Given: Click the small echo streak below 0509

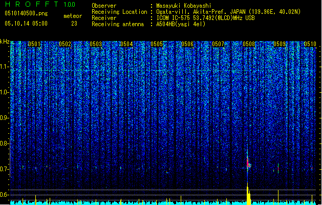Looking at the screenshot, I should pyautogui.click(x=278, y=168).
